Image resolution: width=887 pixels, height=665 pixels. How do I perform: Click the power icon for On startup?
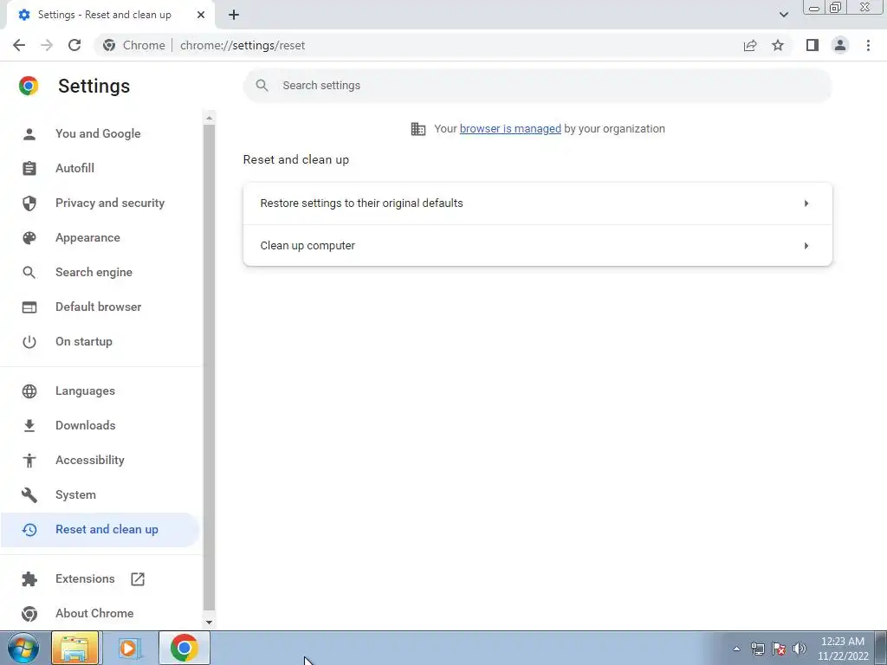pyautogui.click(x=29, y=341)
